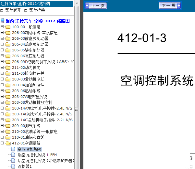Click page icon of 连接器1
The height and width of the screenshot is (169, 195).
(13, 166)
